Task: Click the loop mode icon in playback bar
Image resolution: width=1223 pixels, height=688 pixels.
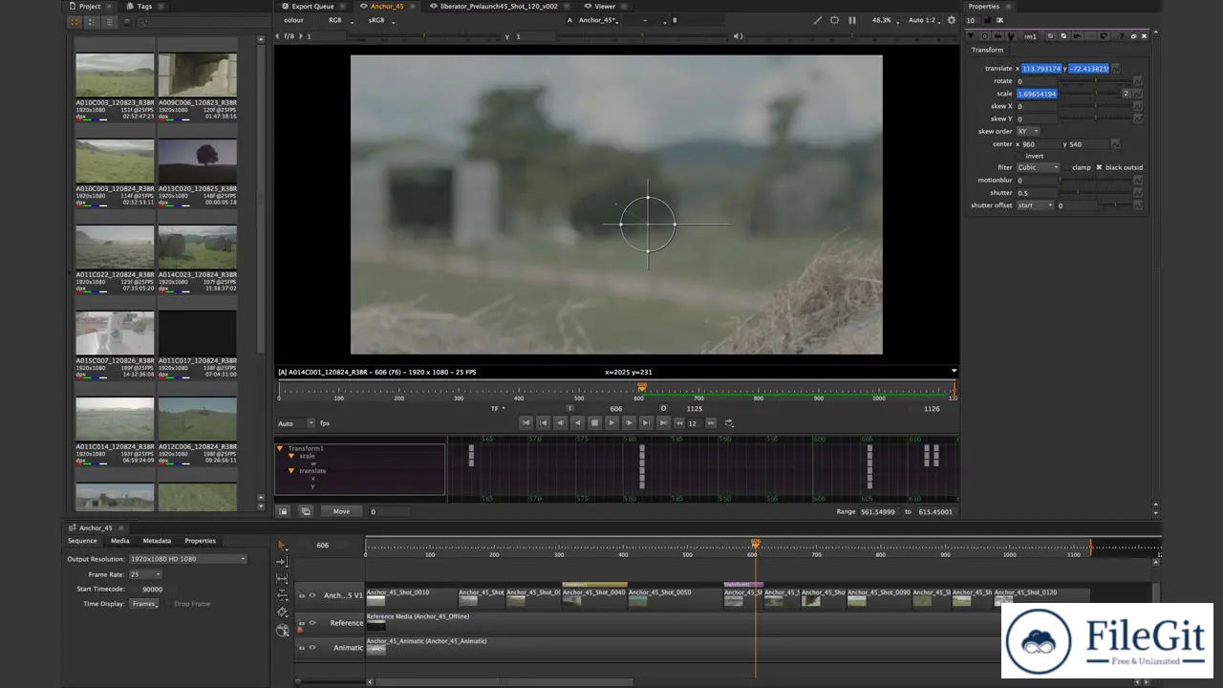Action: [x=729, y=422]
